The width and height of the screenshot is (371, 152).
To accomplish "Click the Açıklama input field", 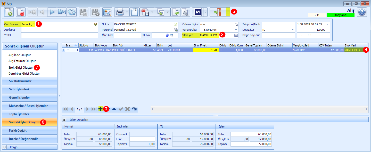I will pos(60,30).
